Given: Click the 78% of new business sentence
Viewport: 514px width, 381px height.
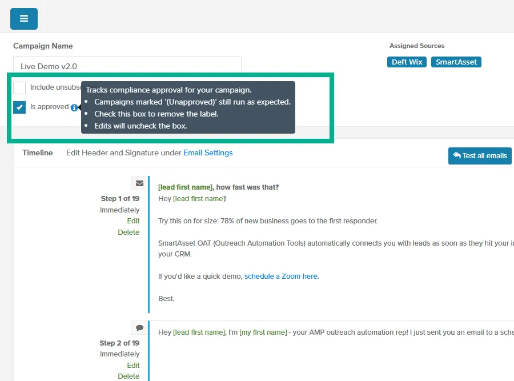Looking at the screenshot, I should tap(268, 221).
